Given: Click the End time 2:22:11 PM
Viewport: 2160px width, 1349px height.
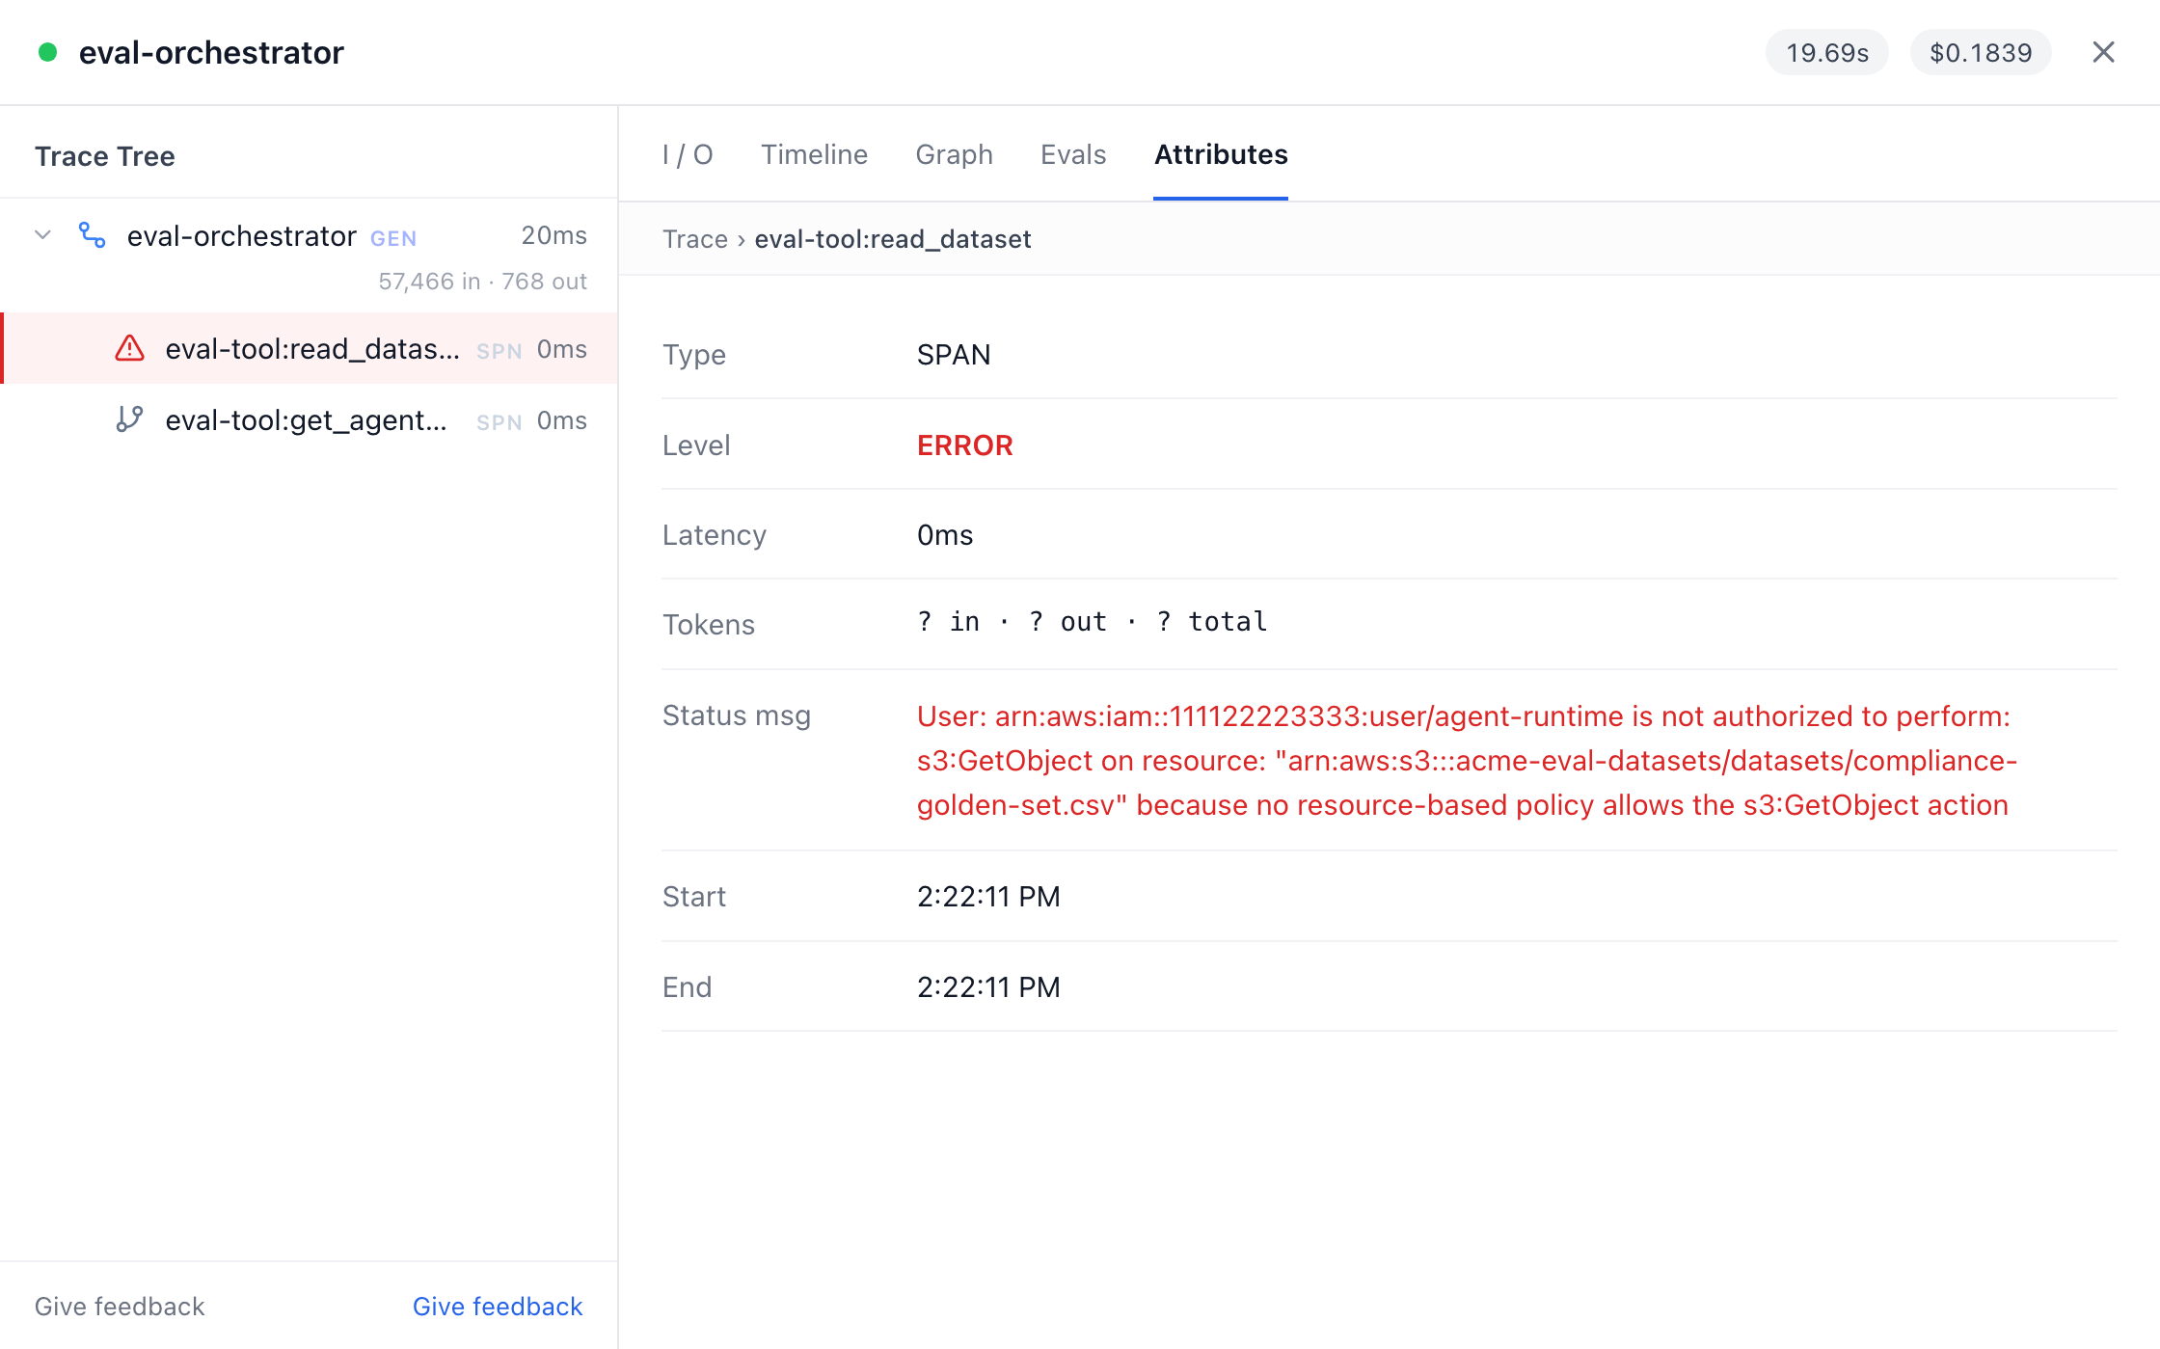Looking at the screenshot, I should pyautogui.click(x=988, y=986).
